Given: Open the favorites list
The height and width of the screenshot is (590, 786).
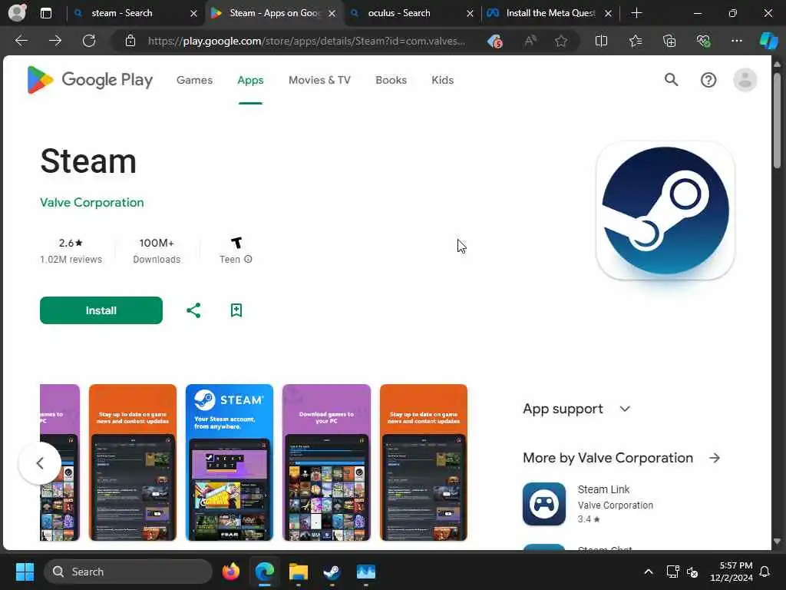Looking at the screenshot, I should (x=635, y=41).
